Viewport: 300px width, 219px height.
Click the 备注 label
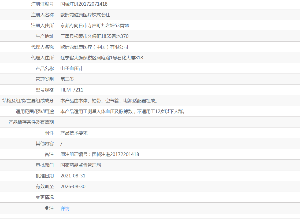click(x=49, y=154)
